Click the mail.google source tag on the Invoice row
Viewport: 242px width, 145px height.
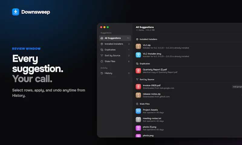[237, 87]
